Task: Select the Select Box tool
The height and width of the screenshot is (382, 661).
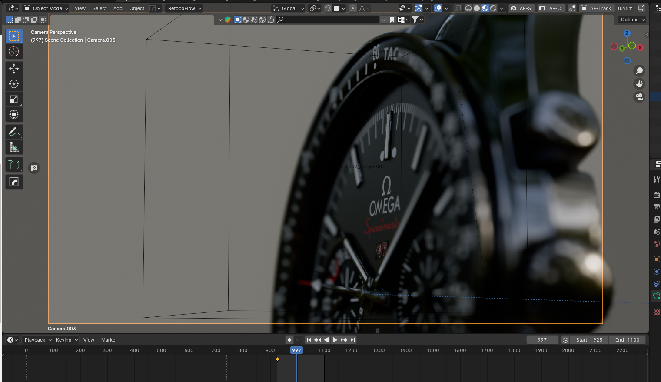Action: click(x=14, y=36)
